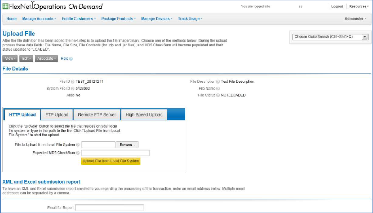373x213 pixels.
Task: Switch to the High Speed Upload tab
Action: click(144, 115)
